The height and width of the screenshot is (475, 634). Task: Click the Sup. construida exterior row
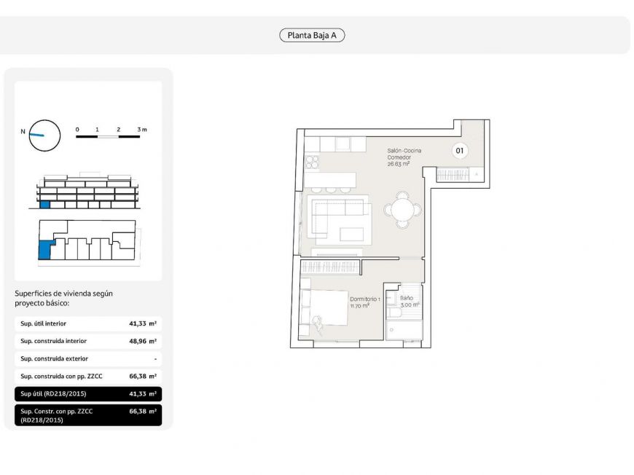point(88,358)
